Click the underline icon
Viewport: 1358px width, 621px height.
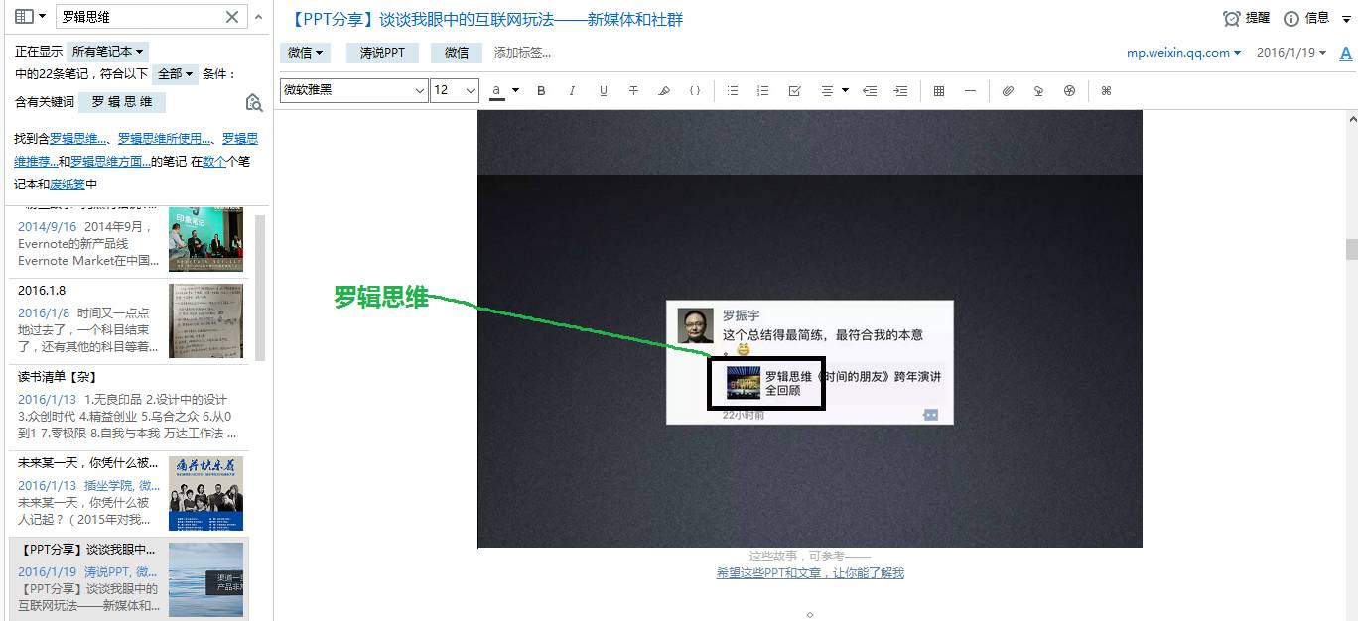click(603, 91)
